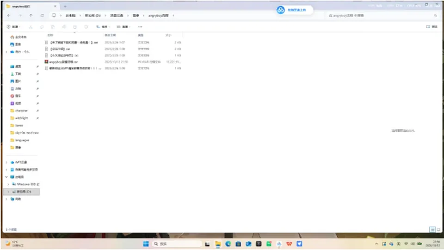Open Outlook from the taskbar
444x250 pixels.
[248, 244]
